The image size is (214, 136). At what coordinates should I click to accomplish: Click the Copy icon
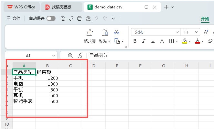pos(117,41)
